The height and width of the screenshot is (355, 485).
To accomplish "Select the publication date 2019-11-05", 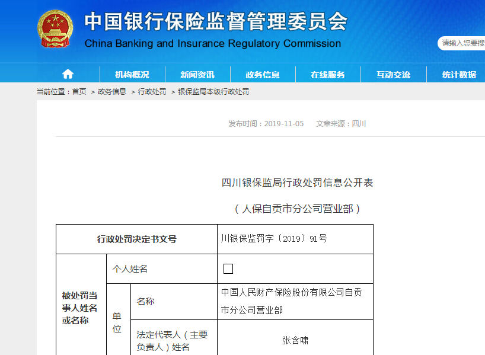I will (x=284, y=124).
